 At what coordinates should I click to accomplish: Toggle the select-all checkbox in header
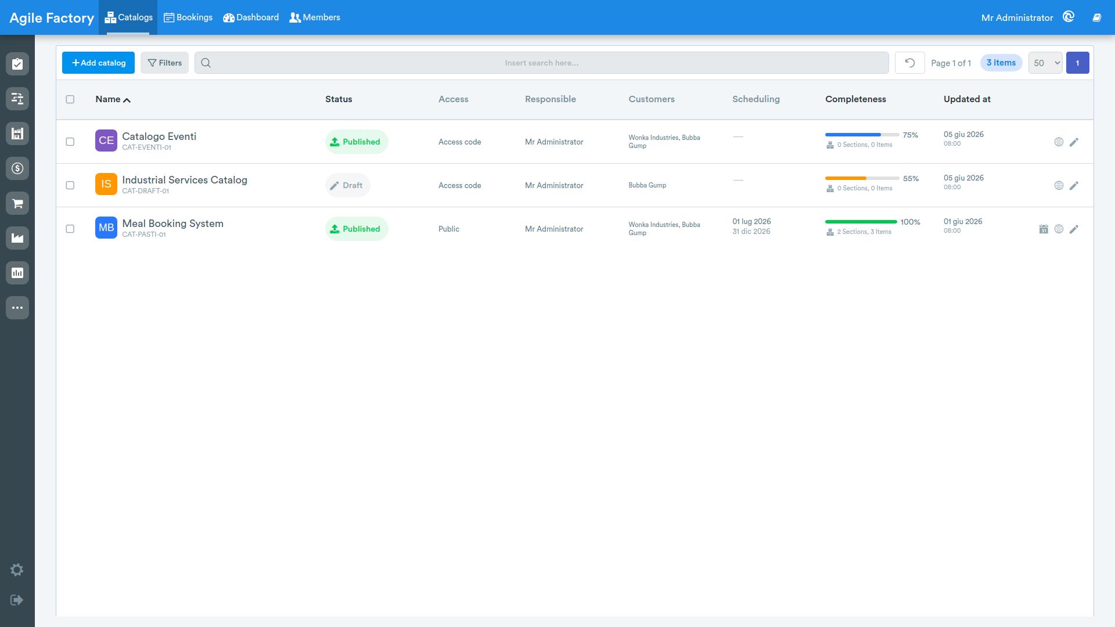tap(70, 99)
